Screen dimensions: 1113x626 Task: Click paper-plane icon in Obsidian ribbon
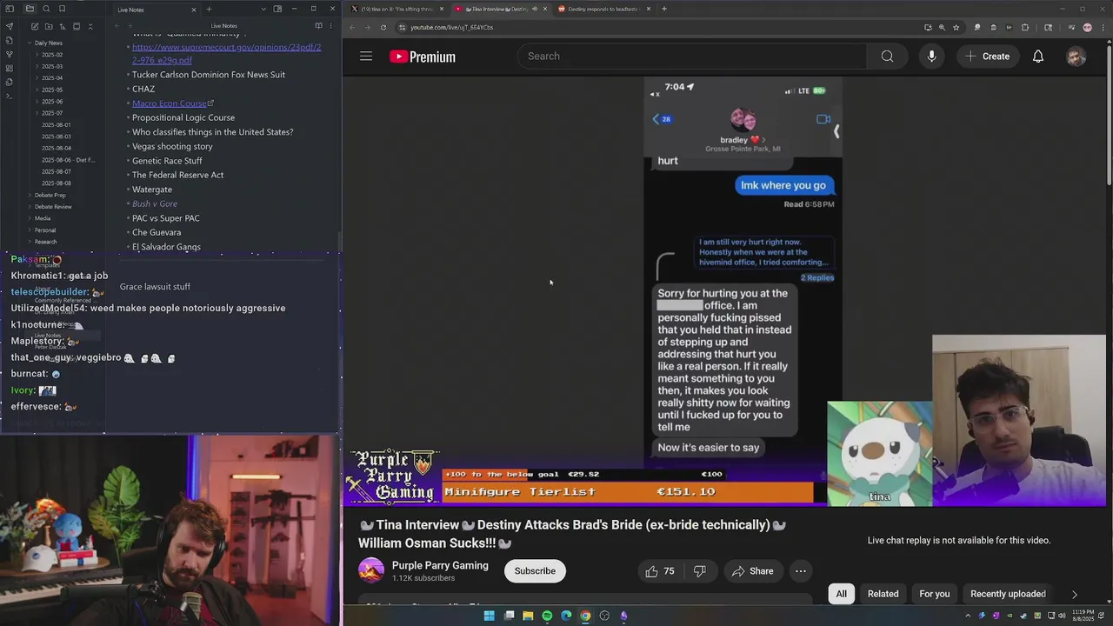pos(9,26)
